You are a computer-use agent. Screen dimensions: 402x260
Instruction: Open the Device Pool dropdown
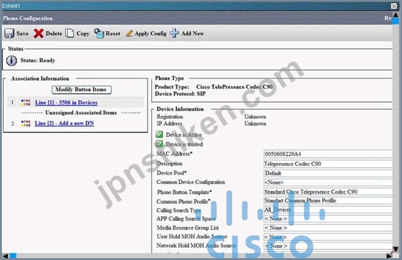click(328, 173)
